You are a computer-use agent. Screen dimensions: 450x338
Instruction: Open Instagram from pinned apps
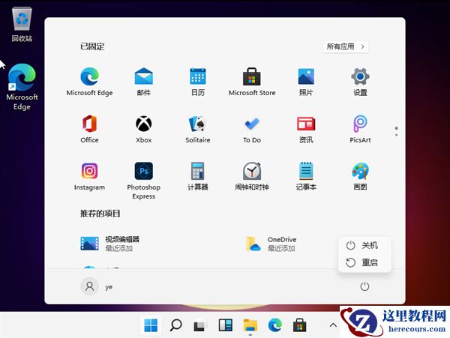click(x=89, y=176)
